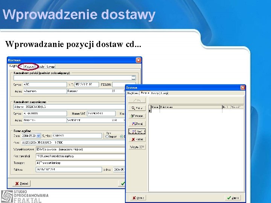Open the Kontrahent zagraniczny combo box
271x203 pixels.
(69, 107)
